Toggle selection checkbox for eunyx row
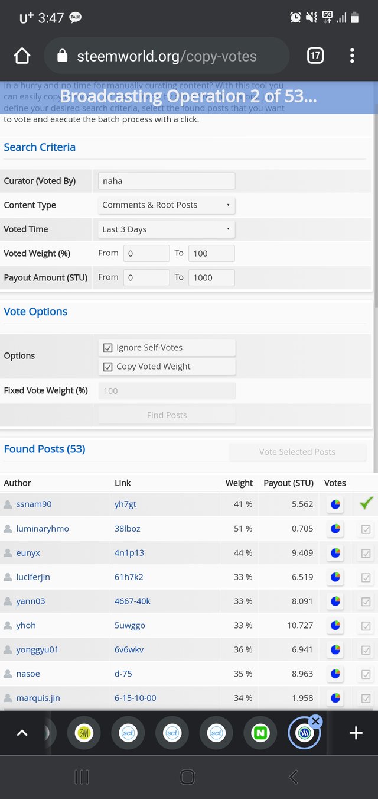Image resolution: width=378 pixels, height=799 pixels. [x=366, y=554]
